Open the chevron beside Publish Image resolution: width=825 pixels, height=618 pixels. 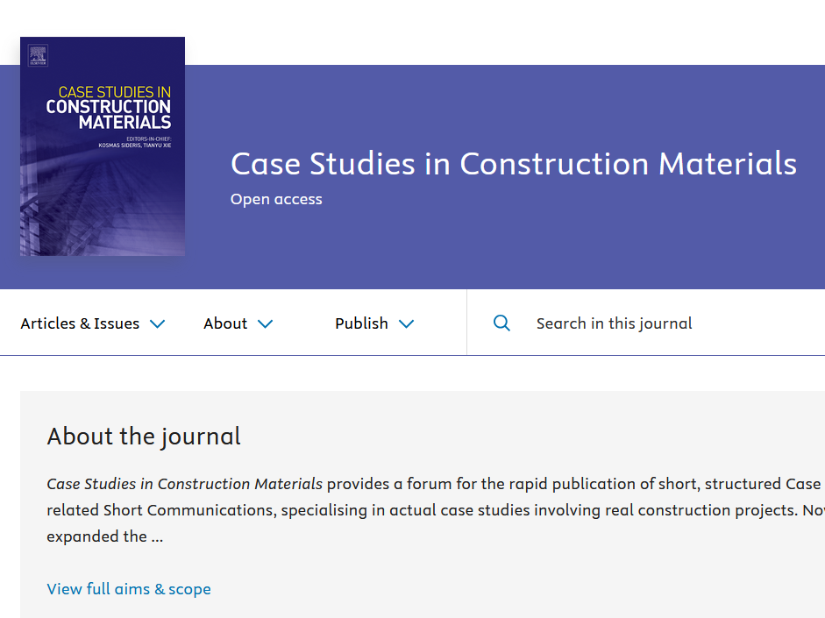(406, 324)
